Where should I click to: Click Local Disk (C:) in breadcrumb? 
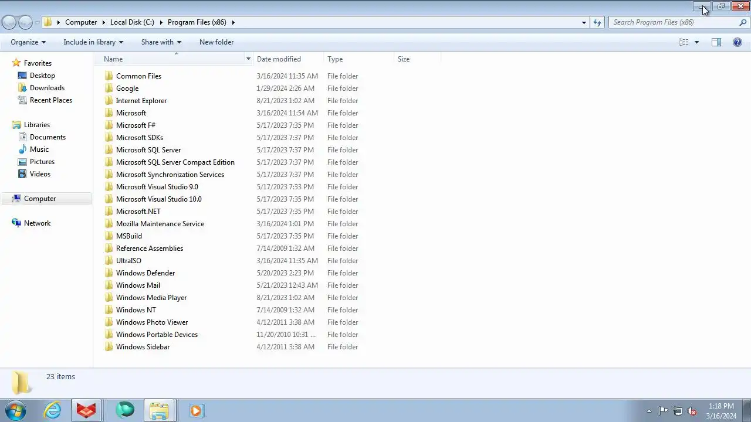point(132,22)
